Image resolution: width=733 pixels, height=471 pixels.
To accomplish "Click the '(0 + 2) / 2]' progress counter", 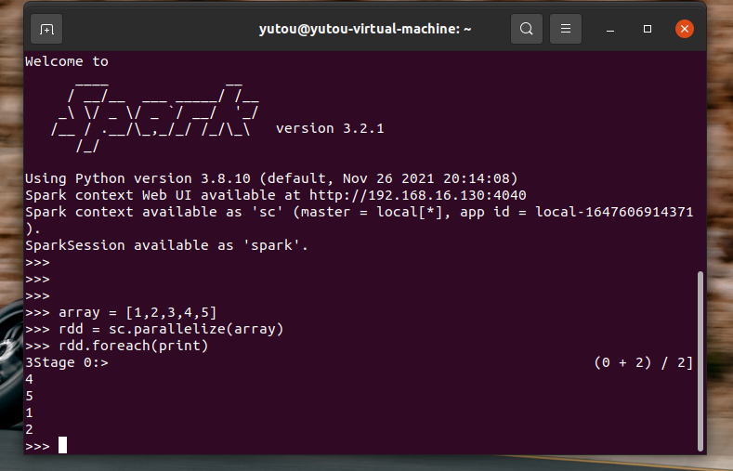I will pyautogui.click(x=644, y=362).
